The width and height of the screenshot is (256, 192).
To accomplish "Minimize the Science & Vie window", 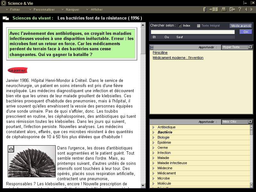I will [245, 3].
